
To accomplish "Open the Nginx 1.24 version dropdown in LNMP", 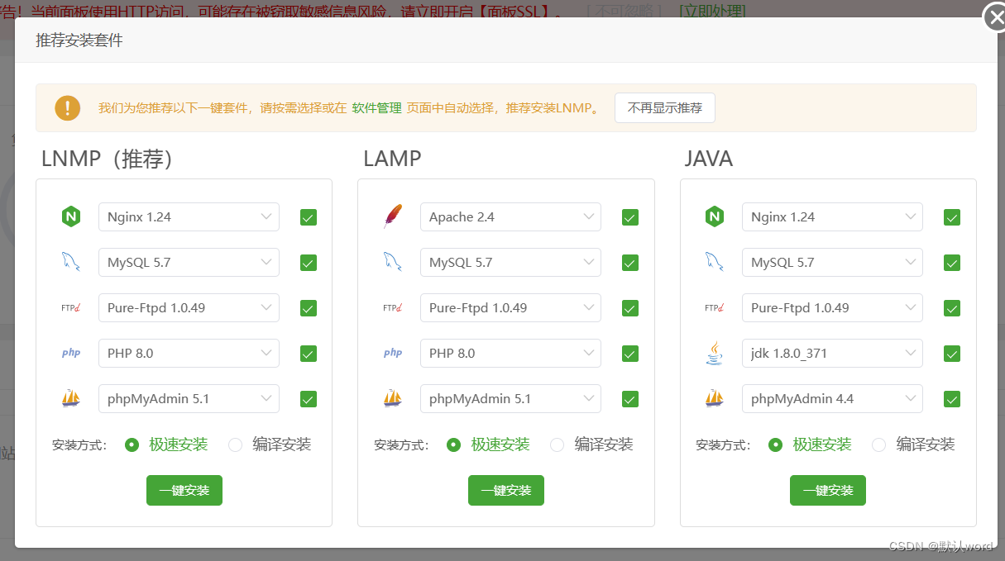I will click(189, 216).
